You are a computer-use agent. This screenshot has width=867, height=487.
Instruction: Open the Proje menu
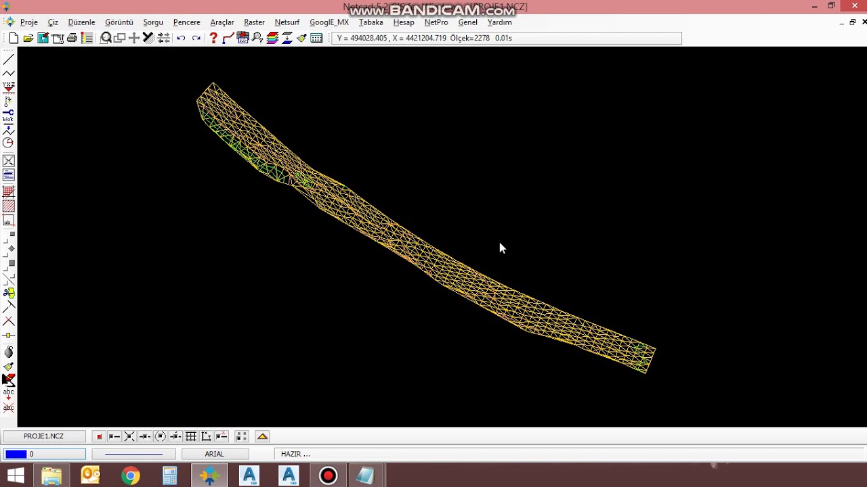29,22
